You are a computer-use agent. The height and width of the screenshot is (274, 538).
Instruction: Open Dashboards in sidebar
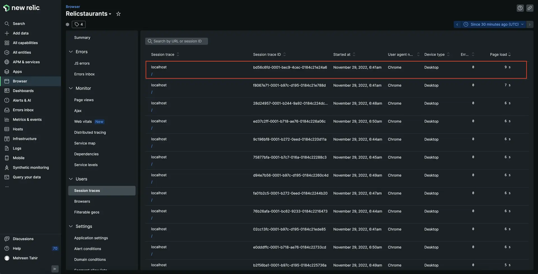[23, 91]
